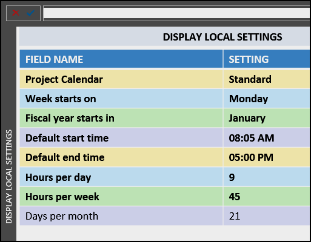Select the DISPLAY LOCAL SETTINGS vertical tab
The image size is (311, 242).
(x=9, y=177)
